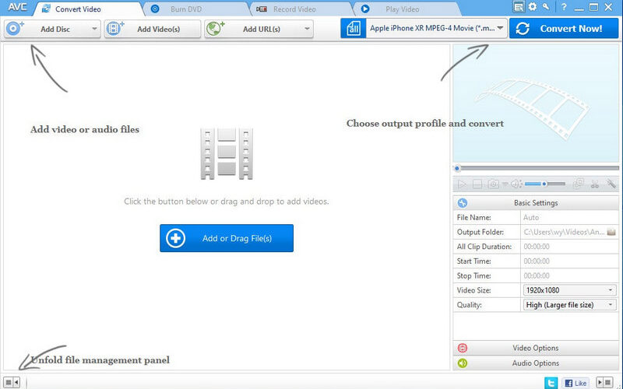Click the Add Video(s) film icon
This screenshot has height=389, width=623.
115,29
